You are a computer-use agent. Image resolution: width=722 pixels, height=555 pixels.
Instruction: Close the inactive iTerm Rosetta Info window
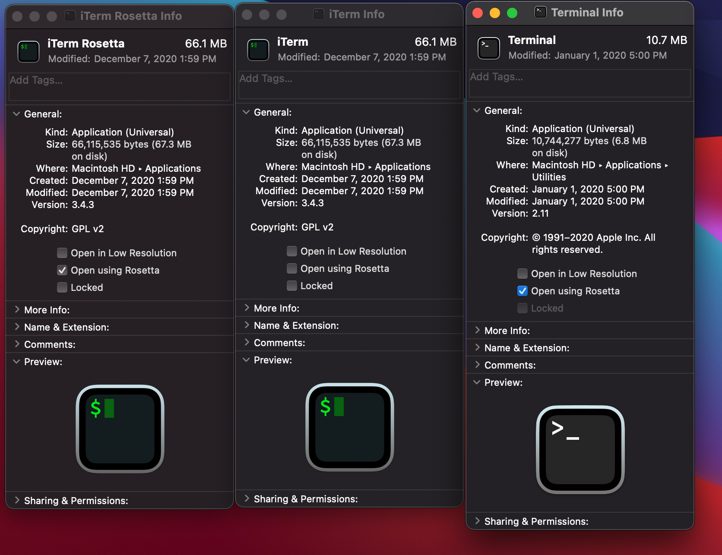pos(17,16)
